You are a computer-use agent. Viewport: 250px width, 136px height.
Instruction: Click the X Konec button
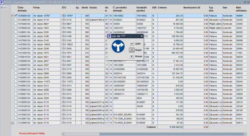click(x=131, y=56)
